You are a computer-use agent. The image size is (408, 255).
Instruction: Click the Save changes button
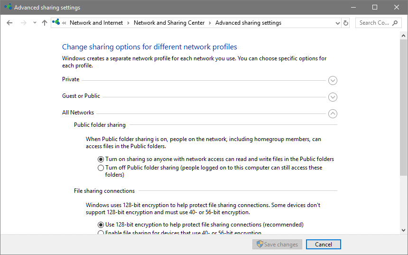(277, 245)
